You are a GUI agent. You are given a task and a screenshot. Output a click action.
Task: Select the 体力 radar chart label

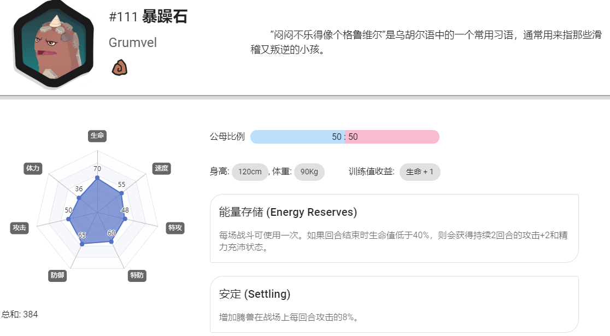pos(33,168)
